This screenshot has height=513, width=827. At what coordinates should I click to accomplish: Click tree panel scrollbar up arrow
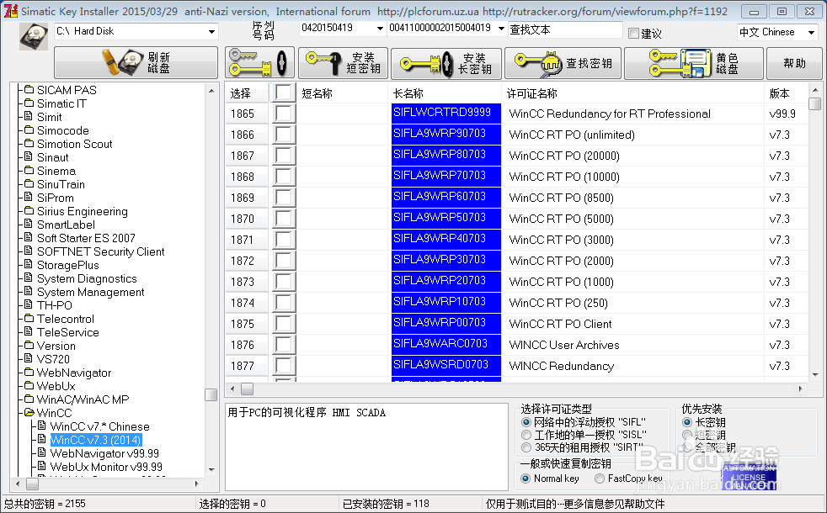point(211,91)
